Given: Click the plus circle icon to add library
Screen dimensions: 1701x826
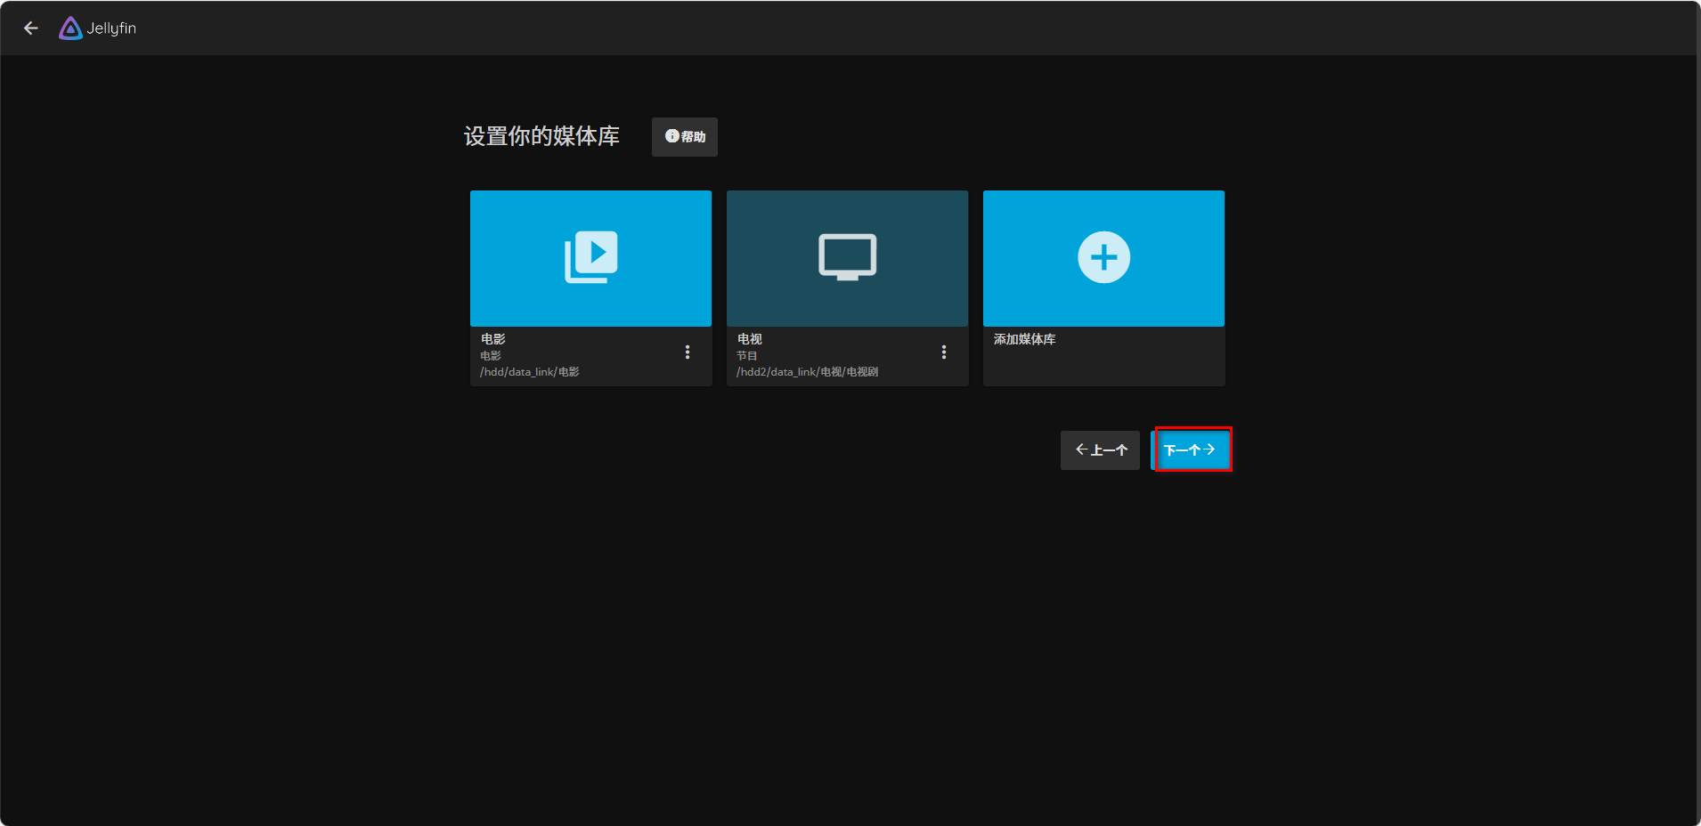Looking at the screenshot, I should [1103, 257].
